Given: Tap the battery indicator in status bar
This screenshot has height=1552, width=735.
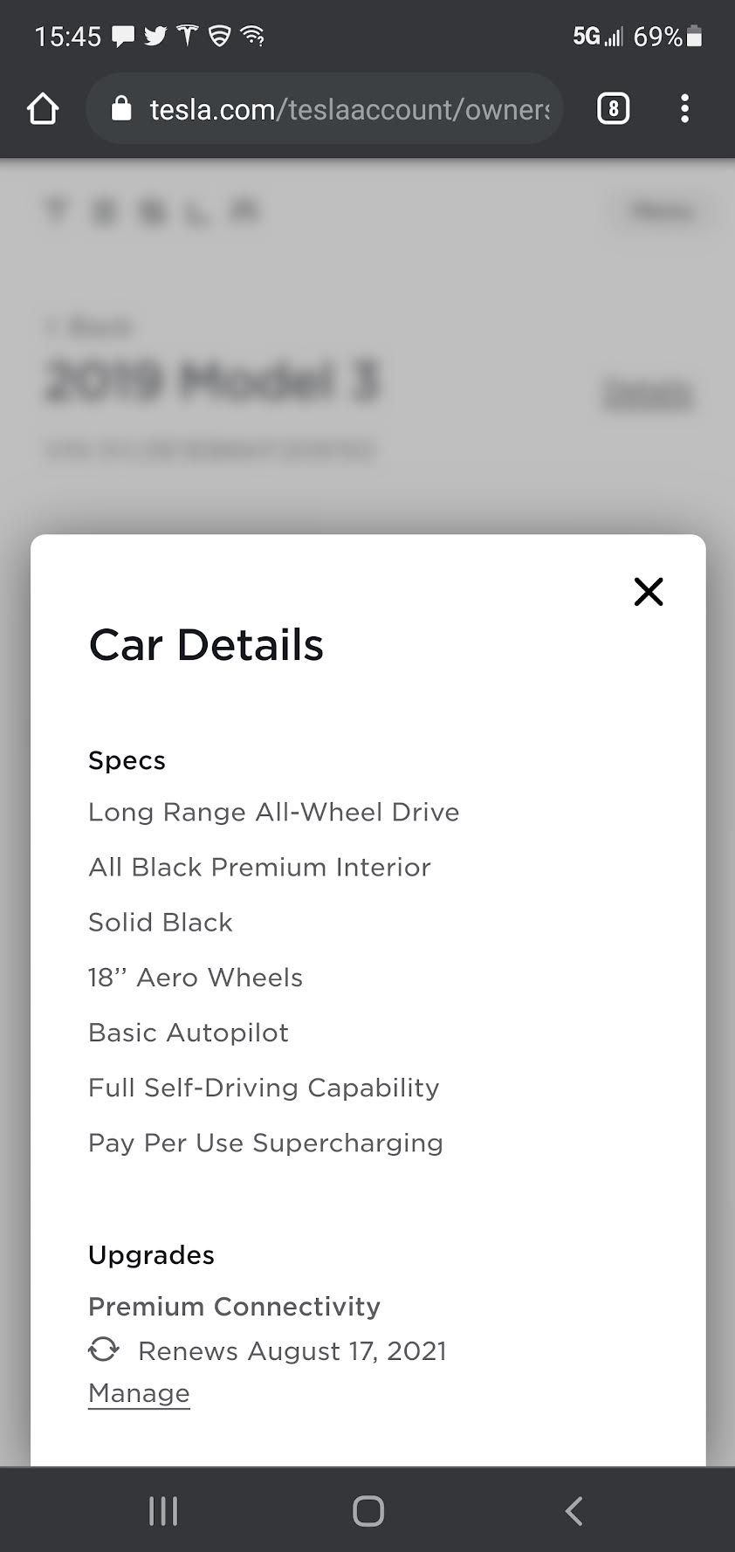Looking at the screenshot, I should point(695,37).
